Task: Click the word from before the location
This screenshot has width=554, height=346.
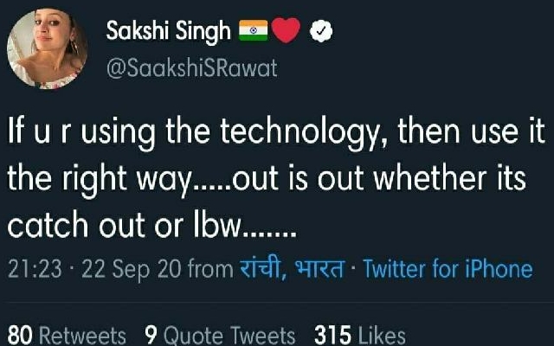Action: [210, 269]
